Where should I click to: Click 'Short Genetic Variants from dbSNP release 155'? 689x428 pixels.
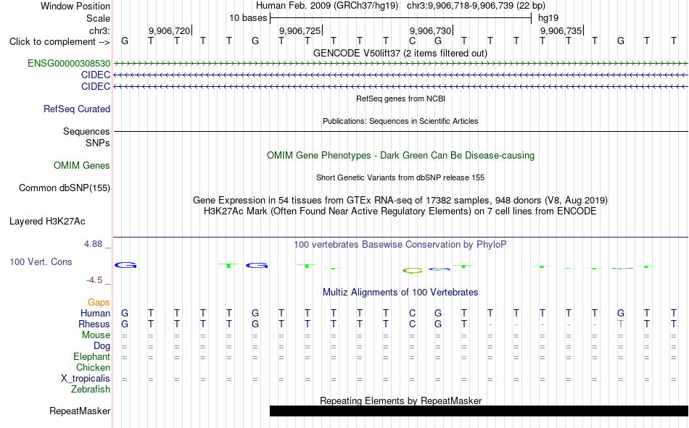click(x=400, y=177)
